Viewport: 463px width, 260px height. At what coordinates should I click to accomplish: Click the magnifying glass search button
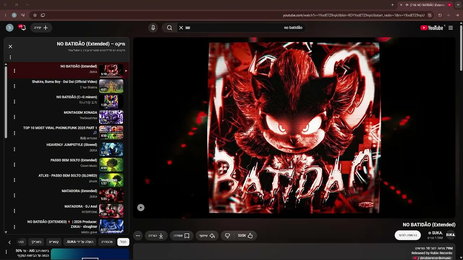coord(169,28)
